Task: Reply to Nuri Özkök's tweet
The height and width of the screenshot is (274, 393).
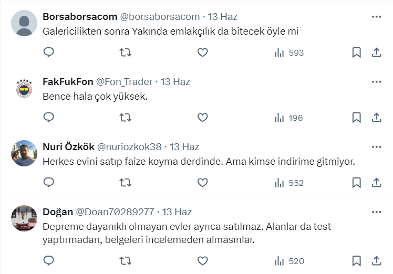Action: tap(49, 183)
